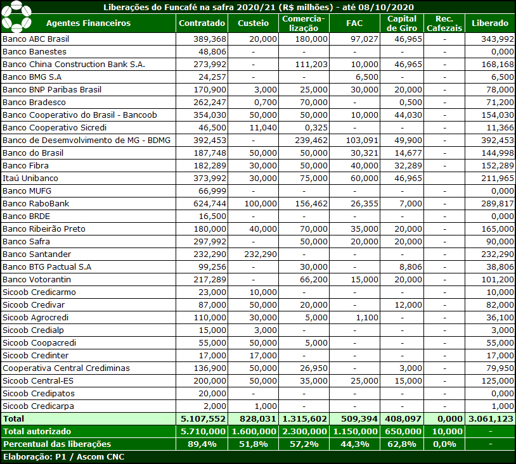
Task: Click the Sicoob Central-ES row label
Action: (38, 381)
